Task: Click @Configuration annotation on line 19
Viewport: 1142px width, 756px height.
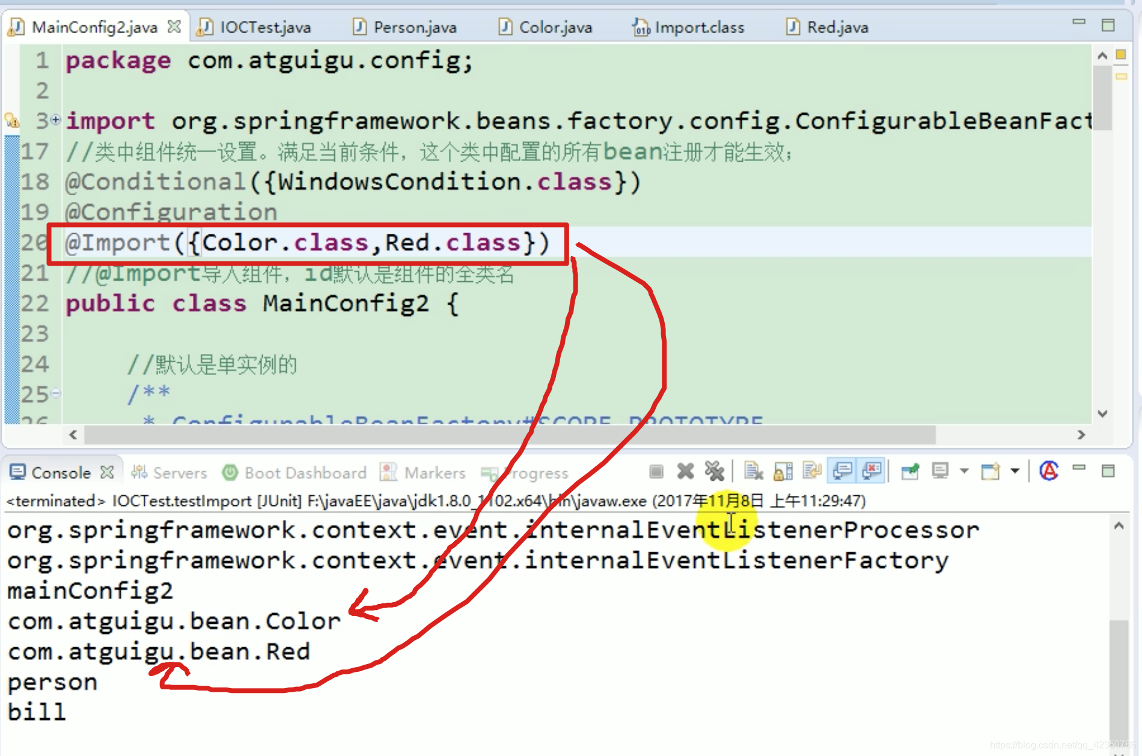Action: tap(171, 212)
